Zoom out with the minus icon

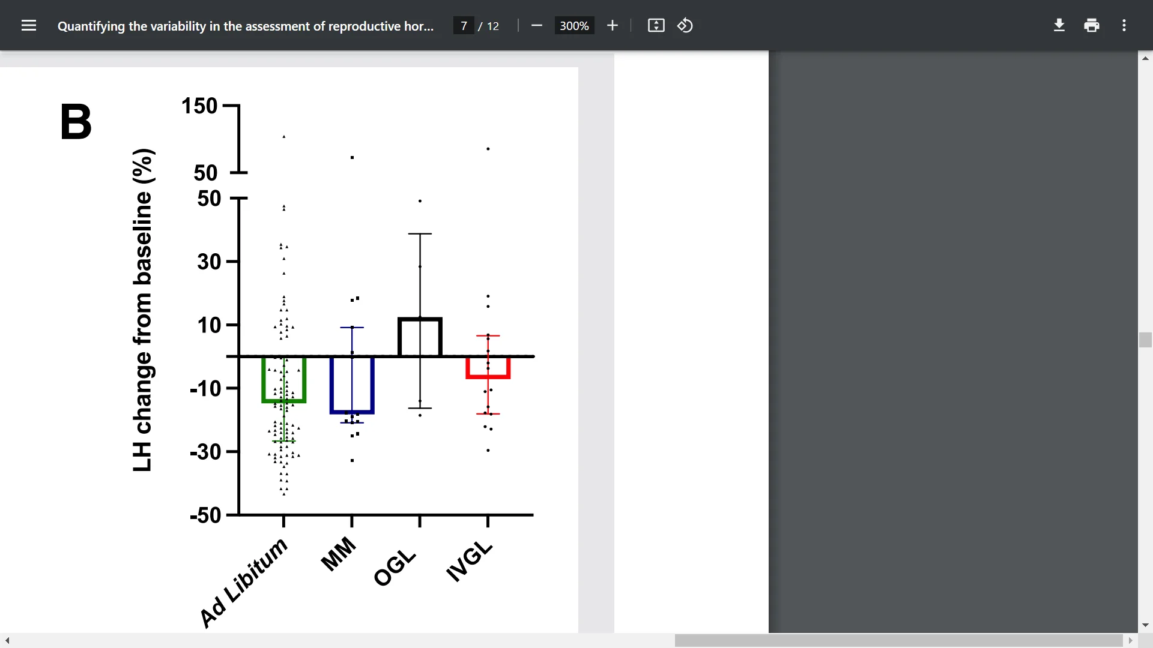(537, 25)
